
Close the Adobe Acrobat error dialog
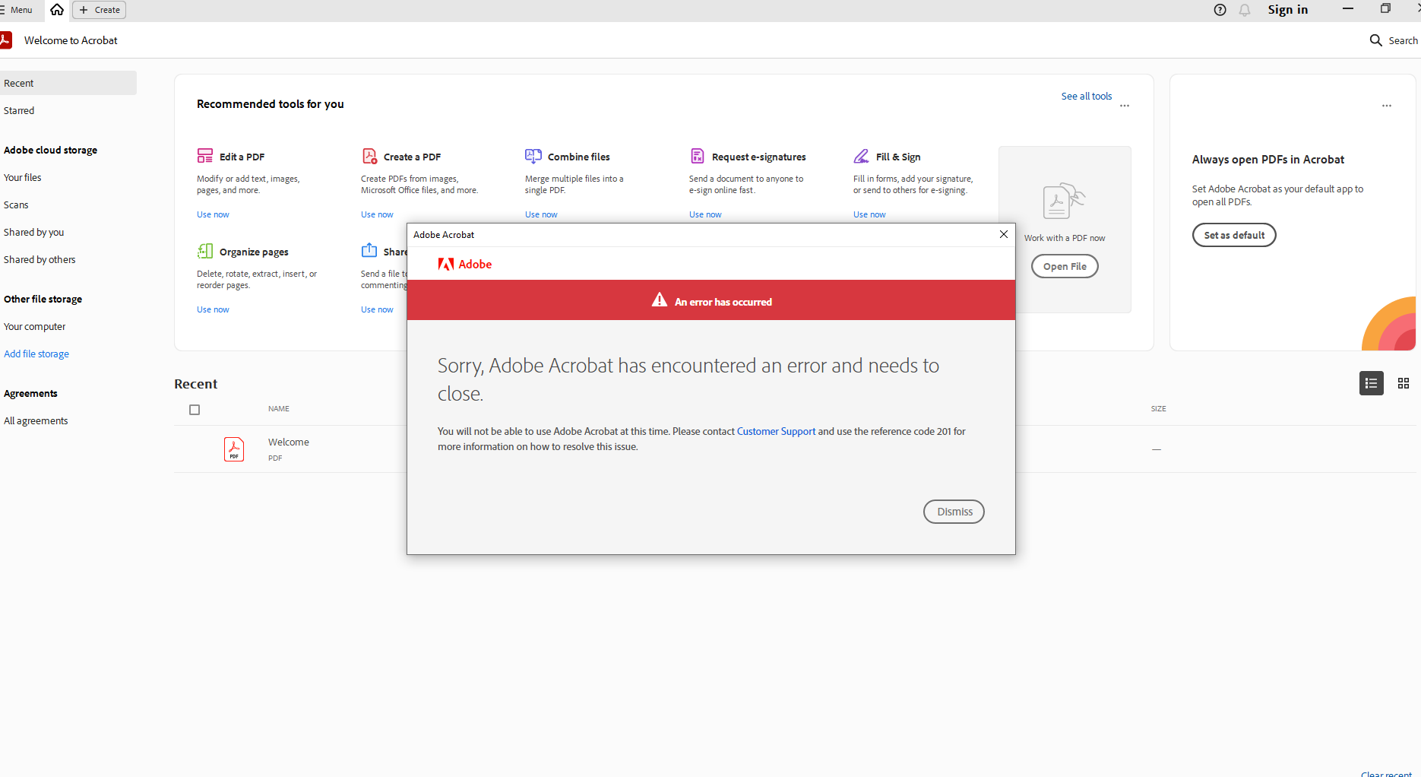pyautogui.click(x=1004, y=234)
